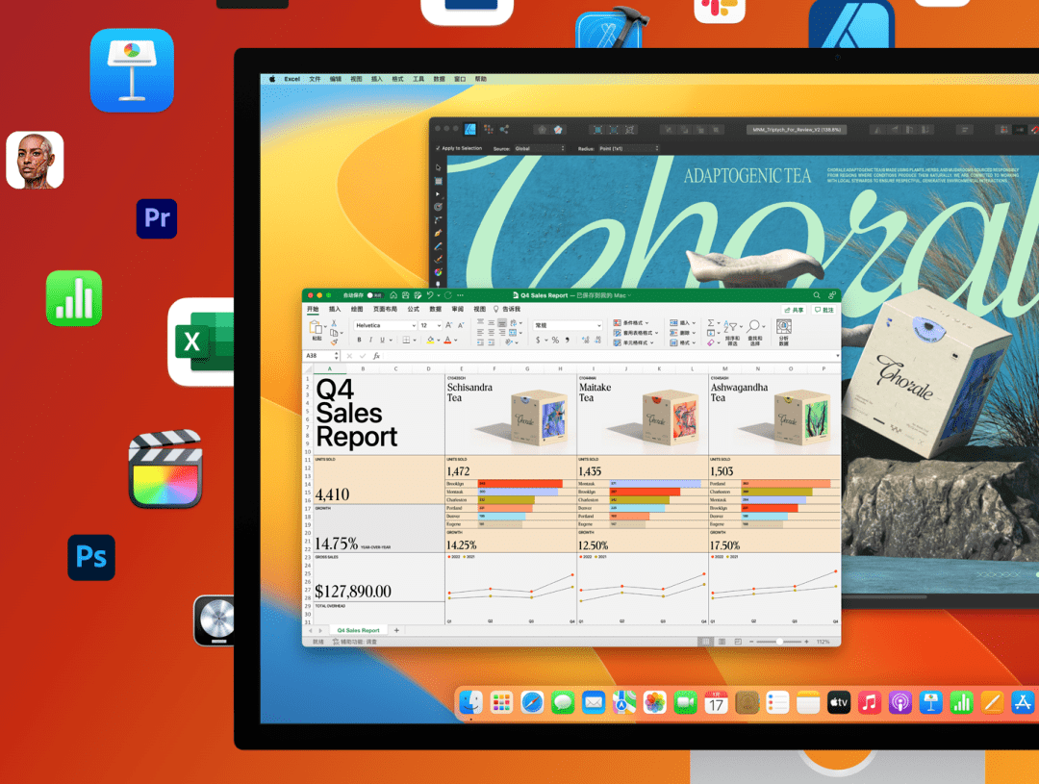Click the percent style button in Excel
This screenshot has width=1039, height=784.
point(555,340)
